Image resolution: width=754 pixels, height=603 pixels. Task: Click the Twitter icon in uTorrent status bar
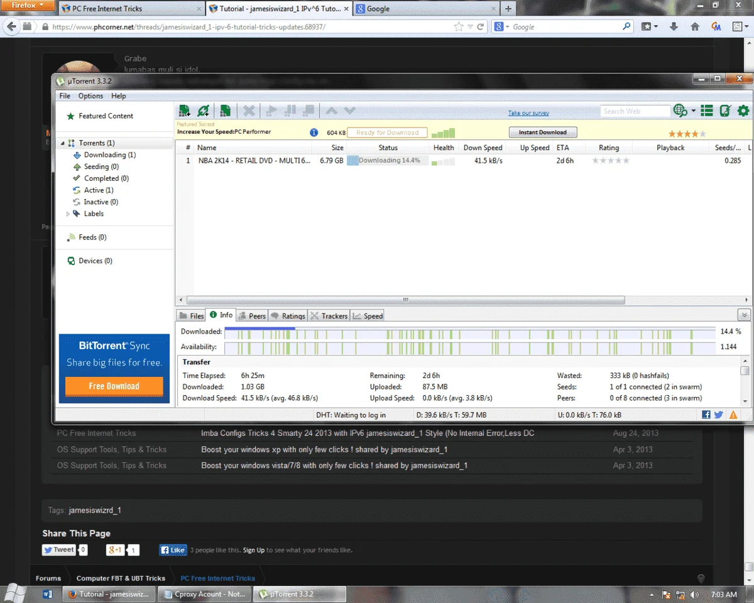[719, 415]
